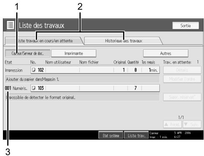The image size is (204, 156).
Task: Click the 'Nom fichier' column header
Action: point(89,62)
